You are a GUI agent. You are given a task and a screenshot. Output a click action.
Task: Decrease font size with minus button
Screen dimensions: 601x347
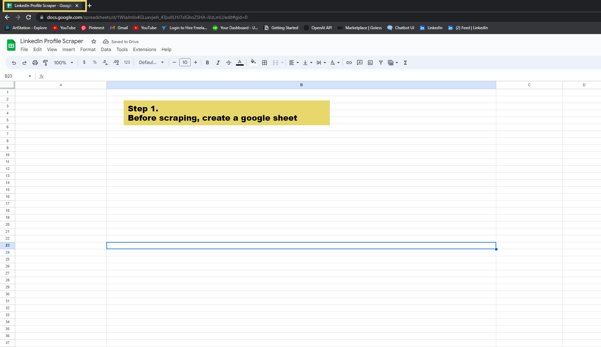coord(174,62)
